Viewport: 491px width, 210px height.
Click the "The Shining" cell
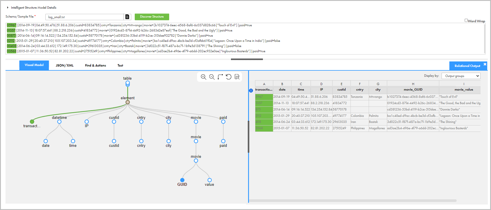click(460, 122)
